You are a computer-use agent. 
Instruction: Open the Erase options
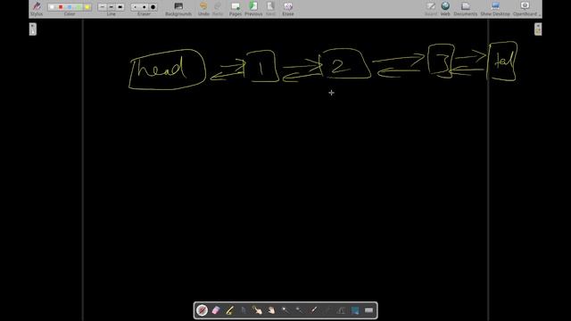287,8
